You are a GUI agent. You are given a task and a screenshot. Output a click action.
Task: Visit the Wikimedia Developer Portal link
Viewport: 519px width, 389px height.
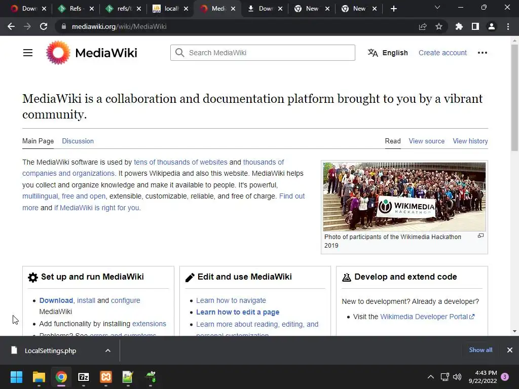click(x=427, y=317)
